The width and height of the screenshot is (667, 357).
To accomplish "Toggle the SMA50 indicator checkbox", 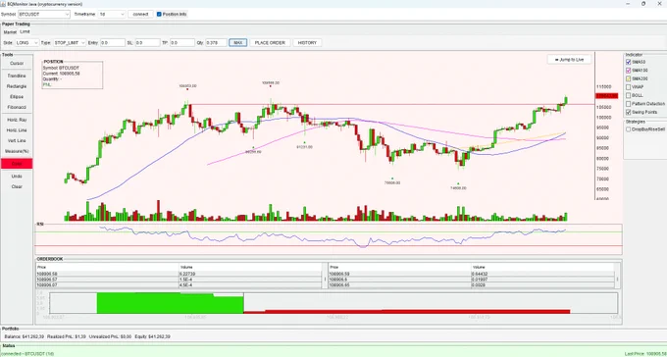I will tap(629, 62).
